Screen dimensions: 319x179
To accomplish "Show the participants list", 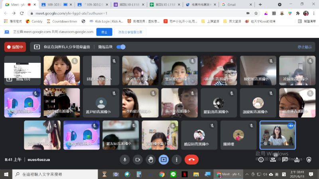I will click(x=274, y=160).
